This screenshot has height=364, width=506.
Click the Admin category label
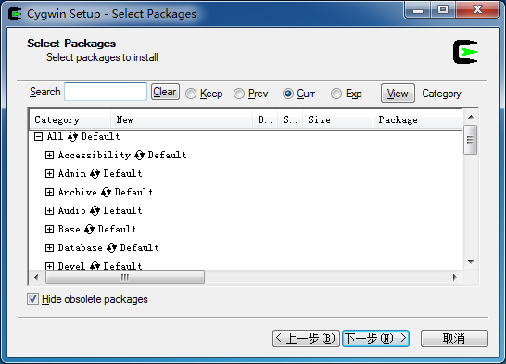click(72, 174)
